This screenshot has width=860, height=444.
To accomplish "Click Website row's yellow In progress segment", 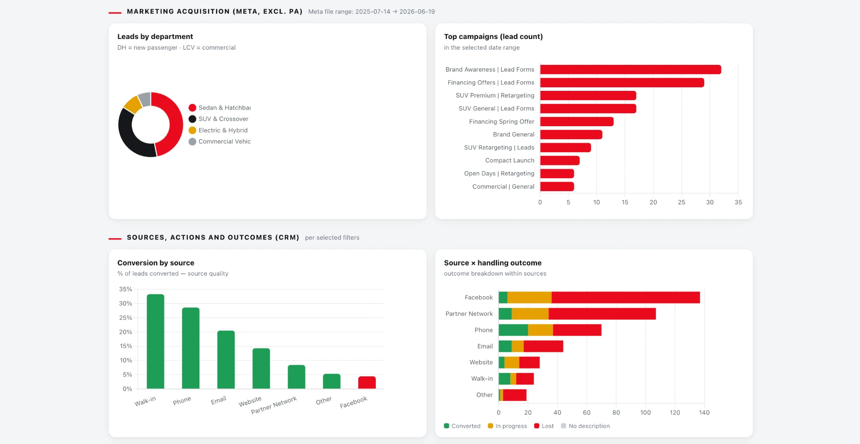I will pos(512,363).
